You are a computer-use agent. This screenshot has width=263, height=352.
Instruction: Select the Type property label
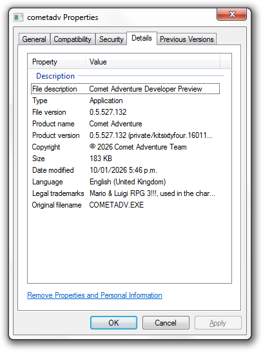[40, 101]
